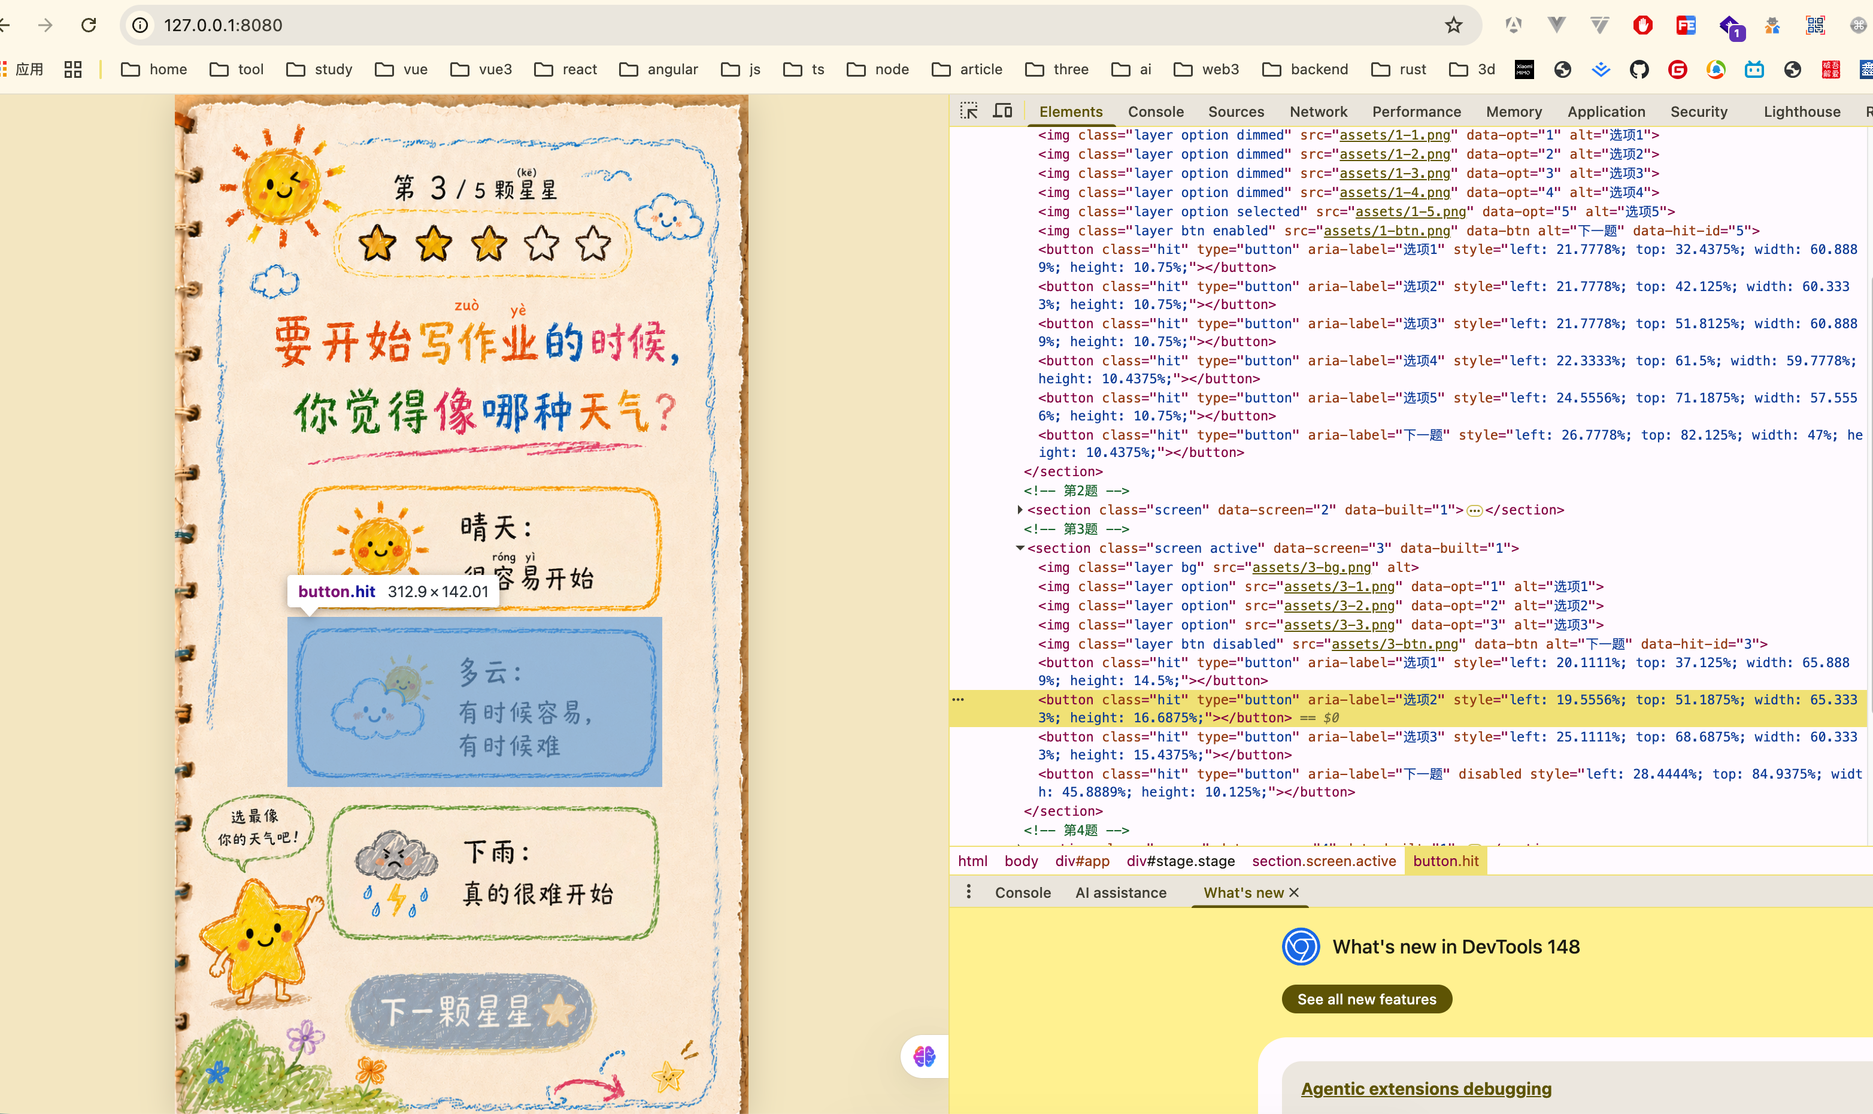Switch to the Sources tab
This screenshot has height=1114, width=1873.
coord(1236,112)
